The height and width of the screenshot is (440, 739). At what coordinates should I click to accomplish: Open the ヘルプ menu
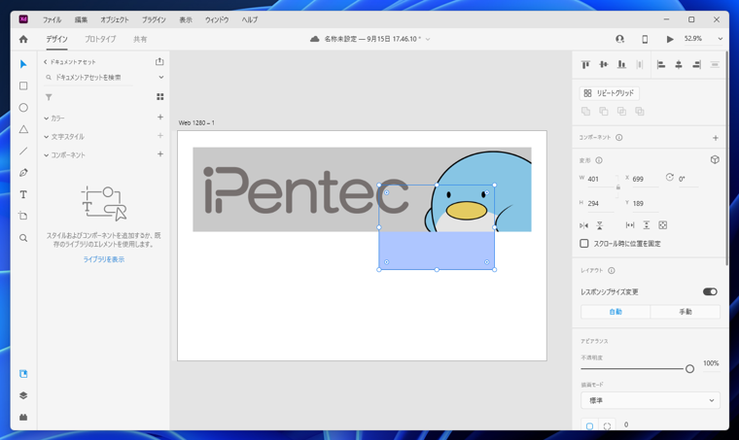(250, 19)
